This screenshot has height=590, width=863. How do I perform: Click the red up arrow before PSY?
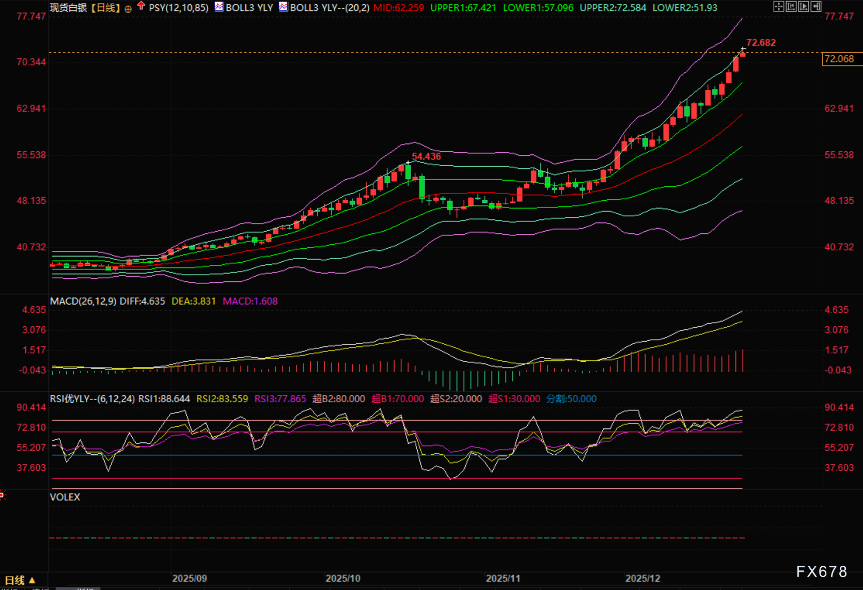click(141, 6)
